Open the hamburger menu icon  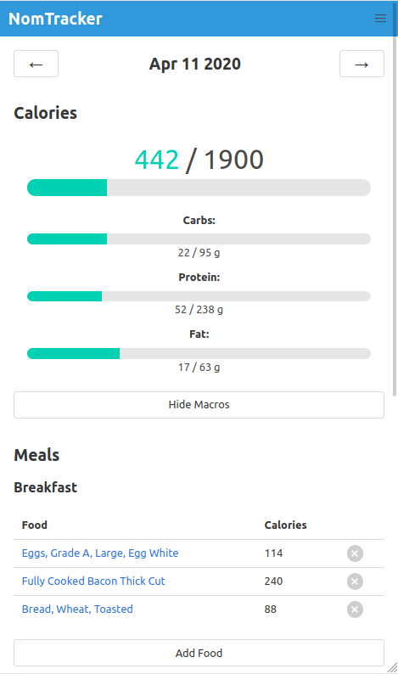point(380,19)
